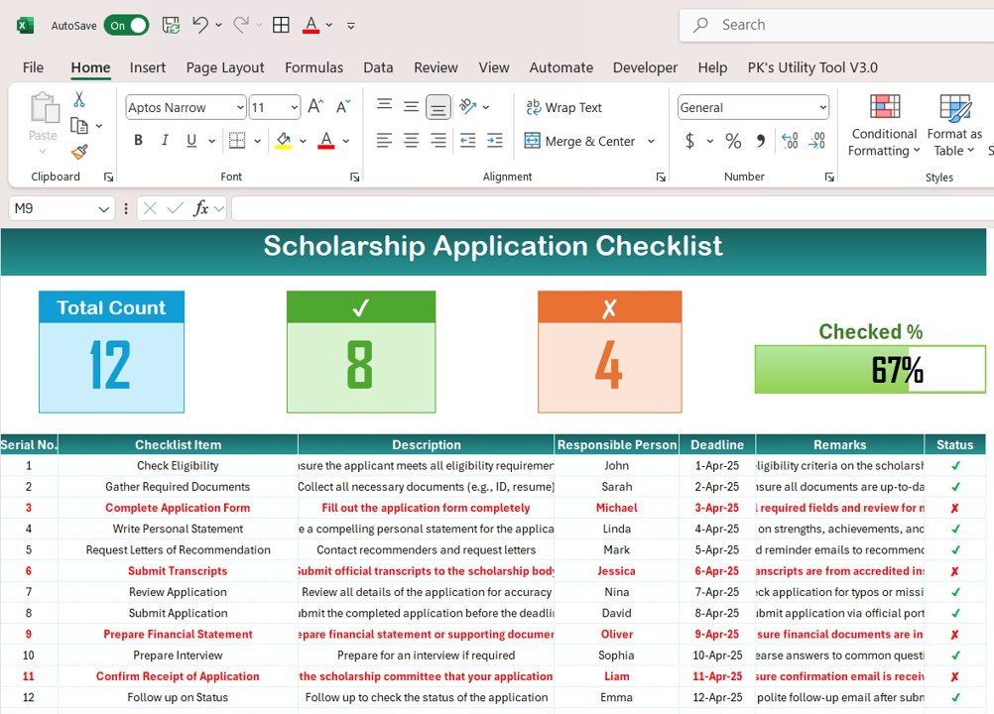Image resolution: width=994 pixels, height=714 pixels.
Task: Toggle Italic formatting
Action: [165, 140]
